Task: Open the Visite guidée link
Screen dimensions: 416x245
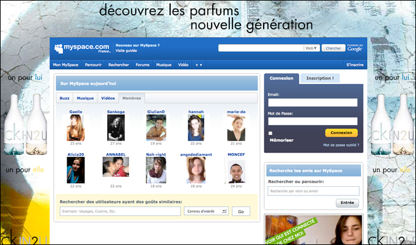Action: point(126,51)
